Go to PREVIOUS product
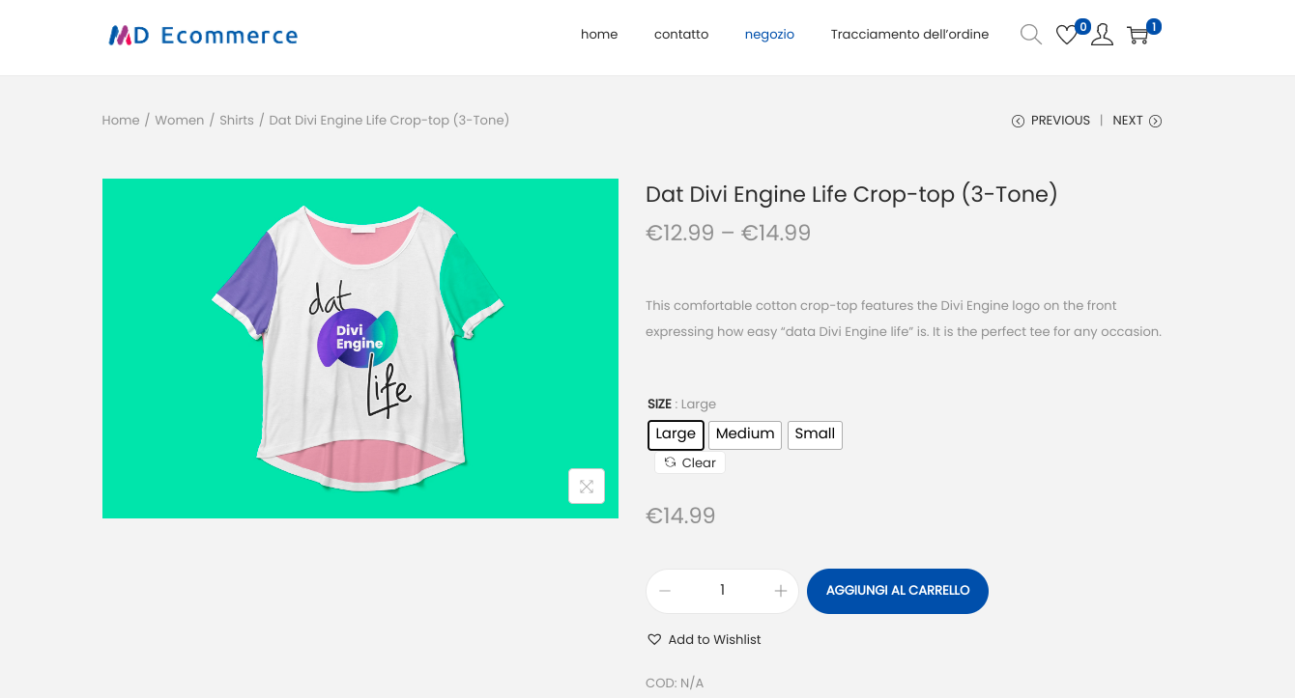This screenshot has width=1295, height=698. click(x=1050, y=121)
